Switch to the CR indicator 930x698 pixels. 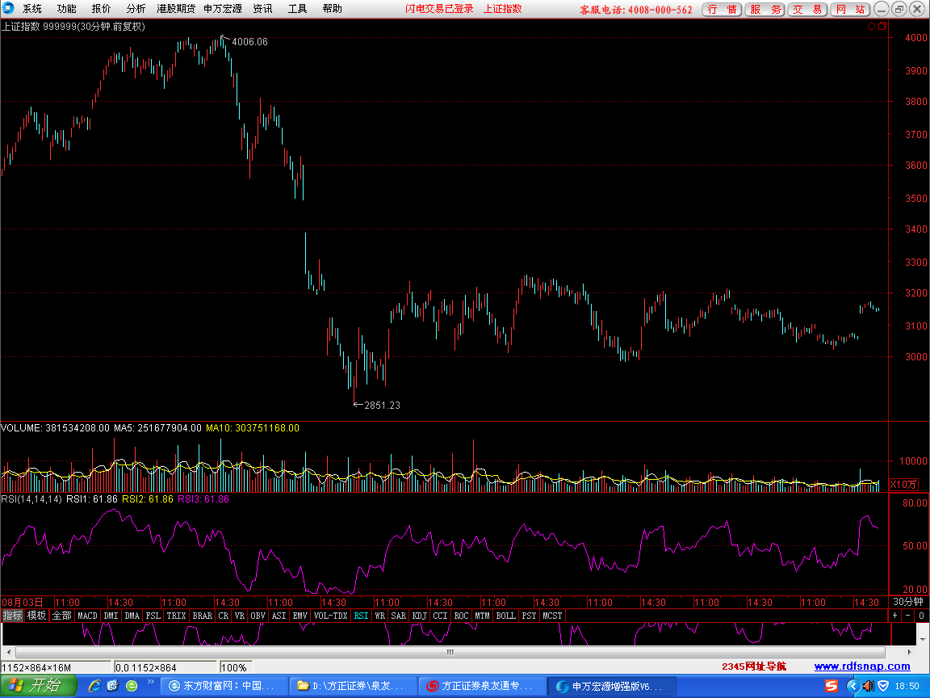tap(223, 616)
